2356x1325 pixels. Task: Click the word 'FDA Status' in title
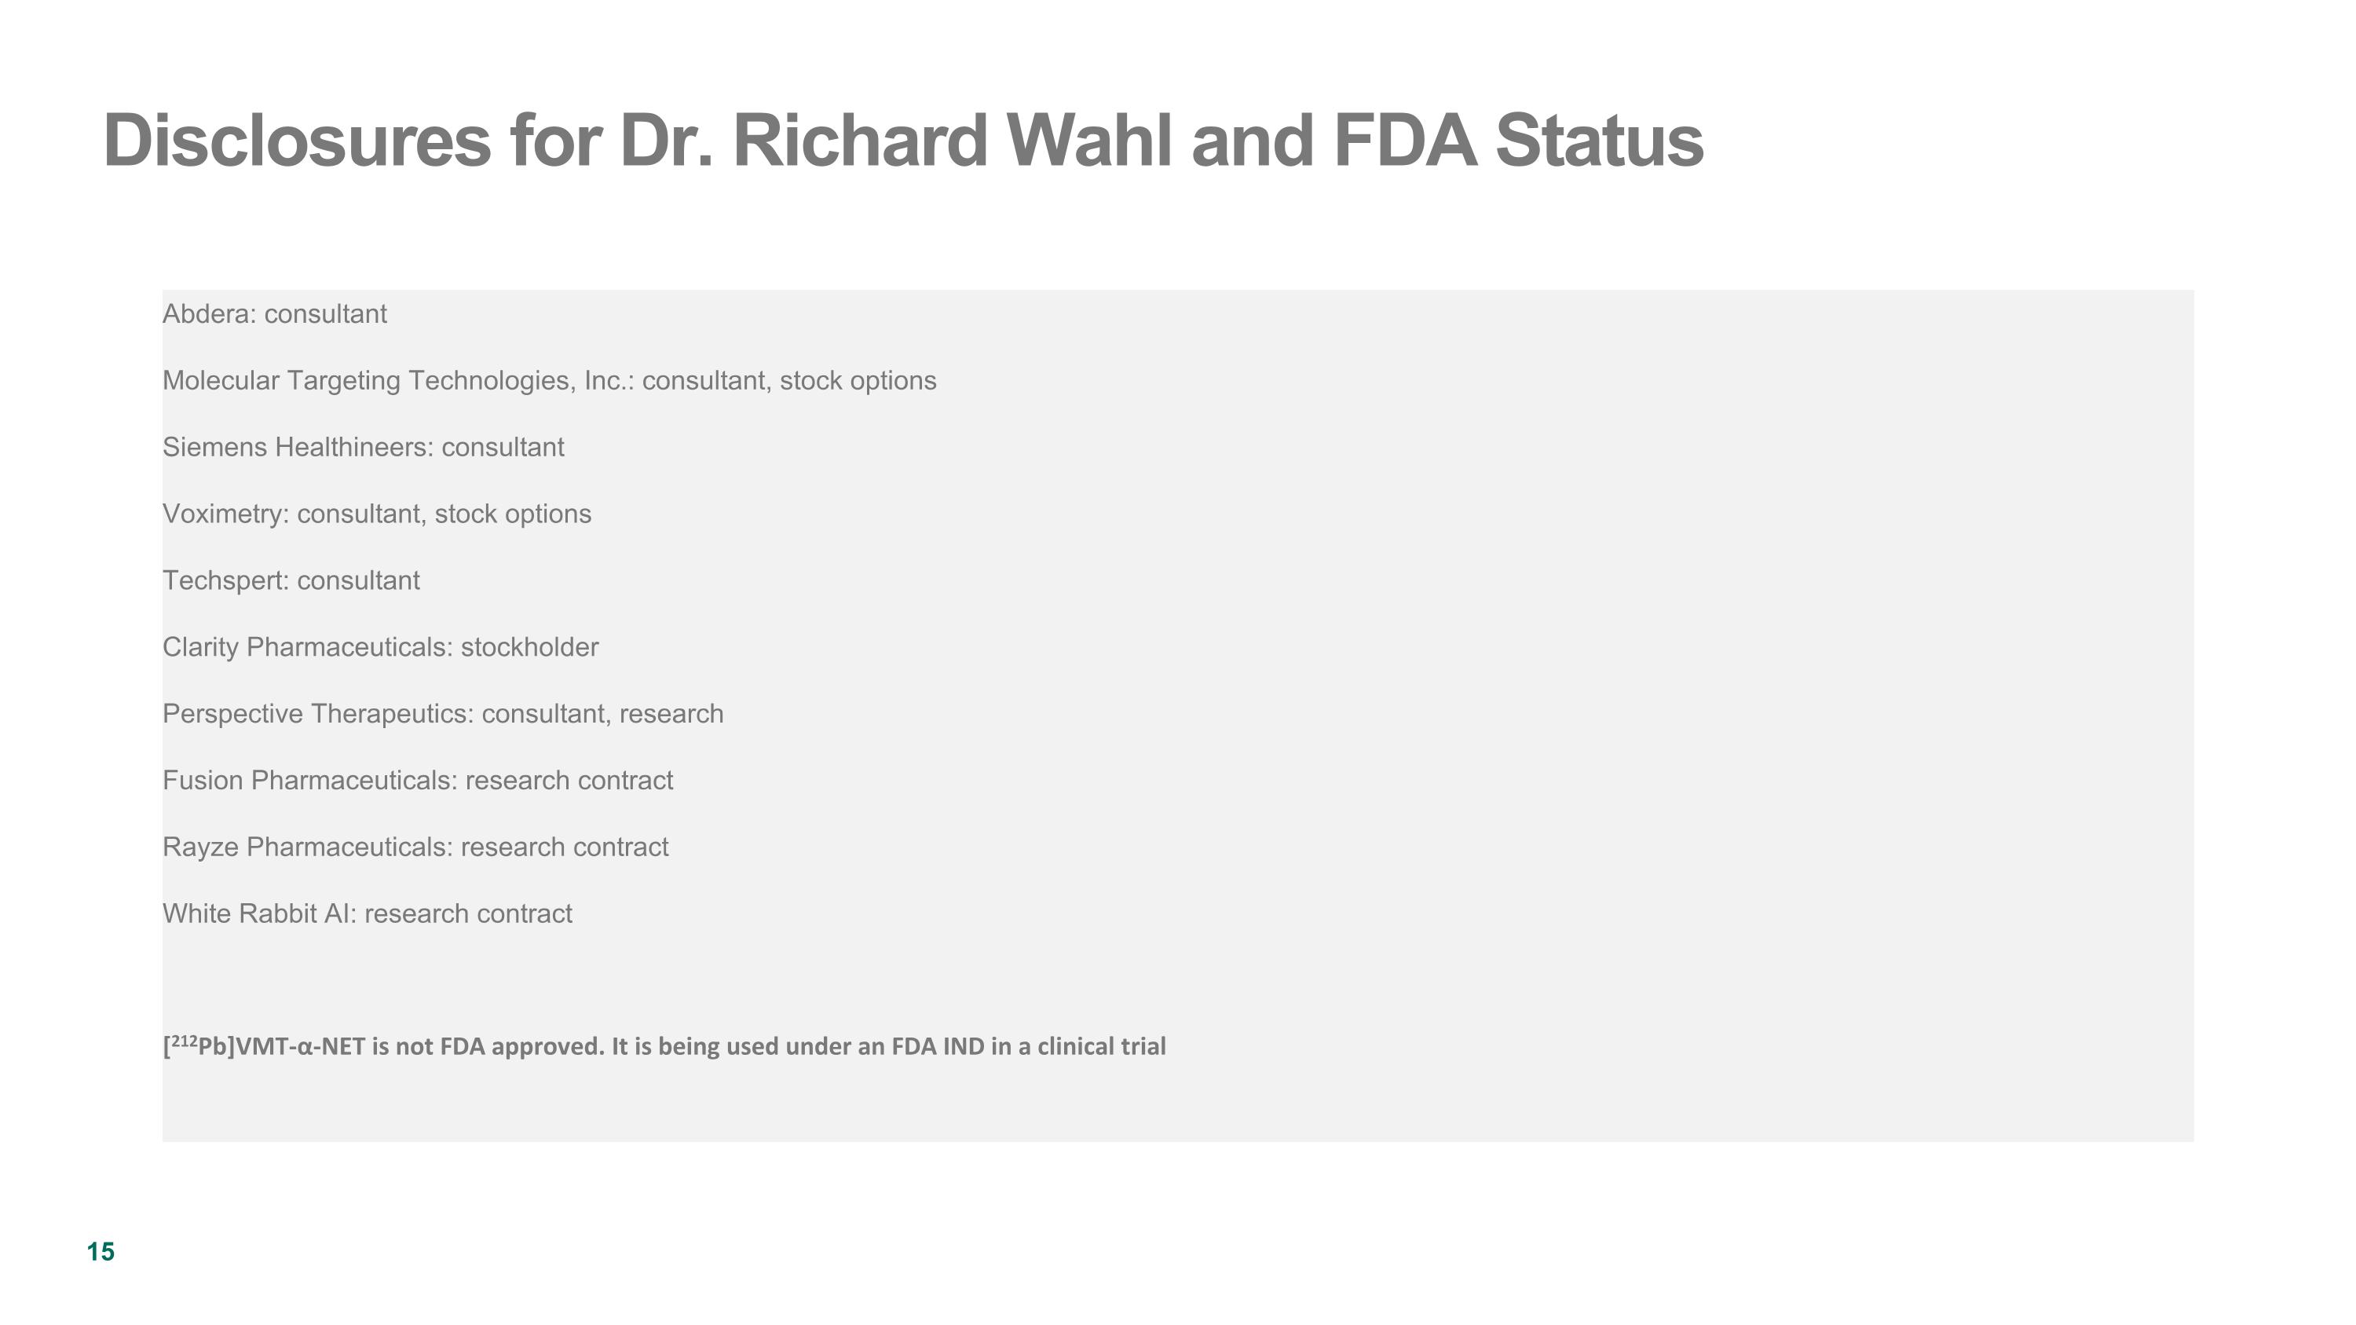click(x=1519, y=141)
